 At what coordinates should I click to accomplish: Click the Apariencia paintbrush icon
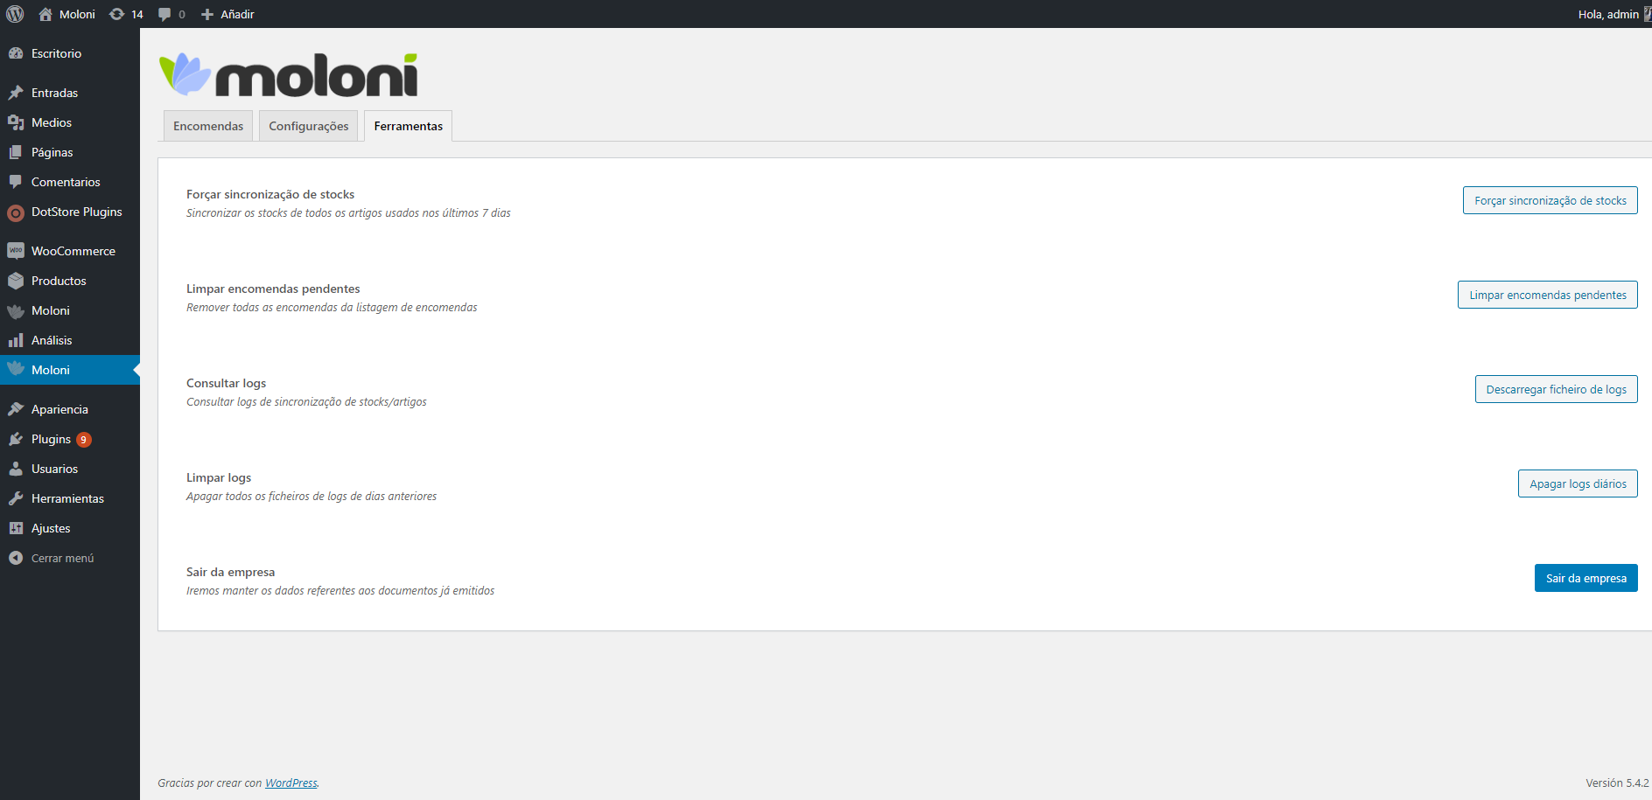click(16, 409)
